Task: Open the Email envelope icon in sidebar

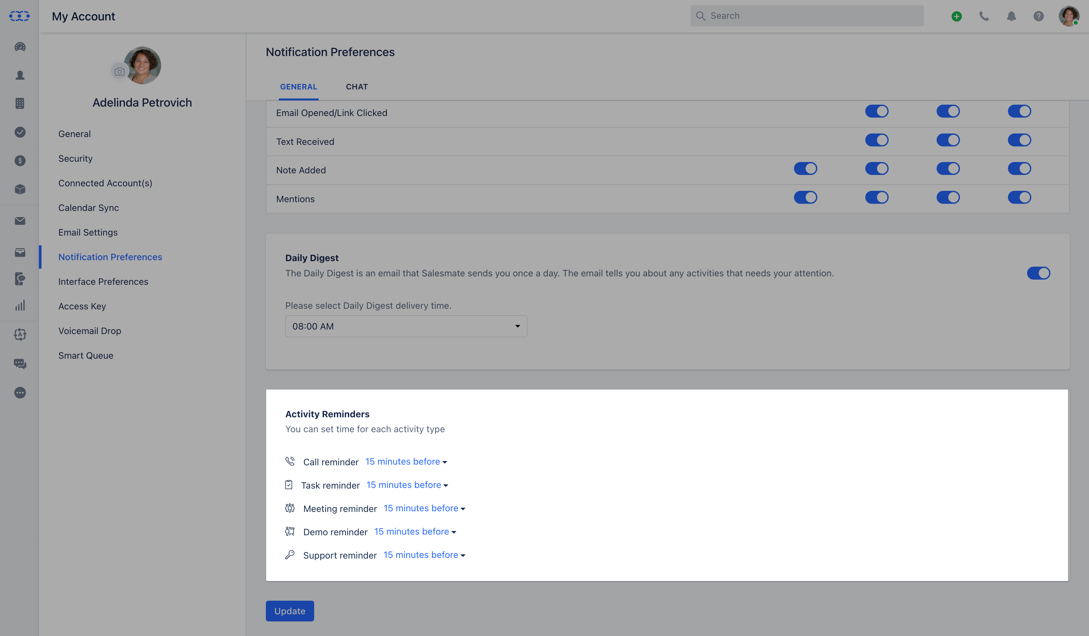Action: pos(20,221)
